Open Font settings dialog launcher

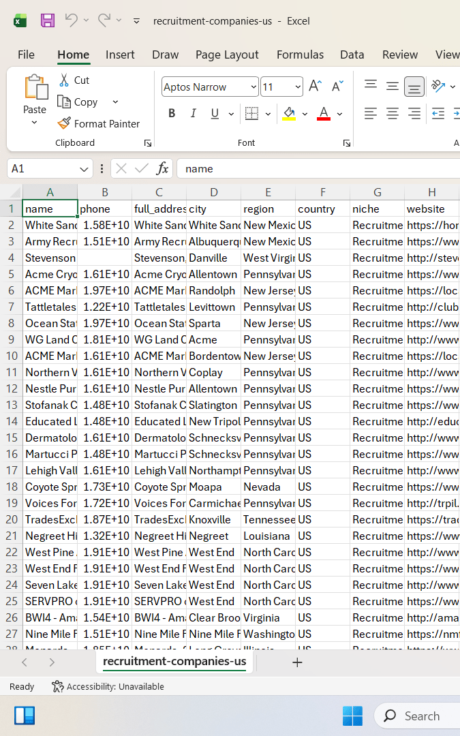[347, 143]
